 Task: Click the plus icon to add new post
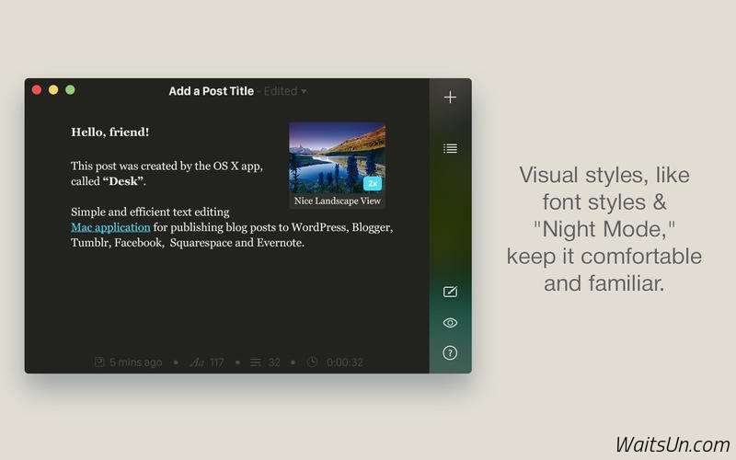click(x=450, y=97)
